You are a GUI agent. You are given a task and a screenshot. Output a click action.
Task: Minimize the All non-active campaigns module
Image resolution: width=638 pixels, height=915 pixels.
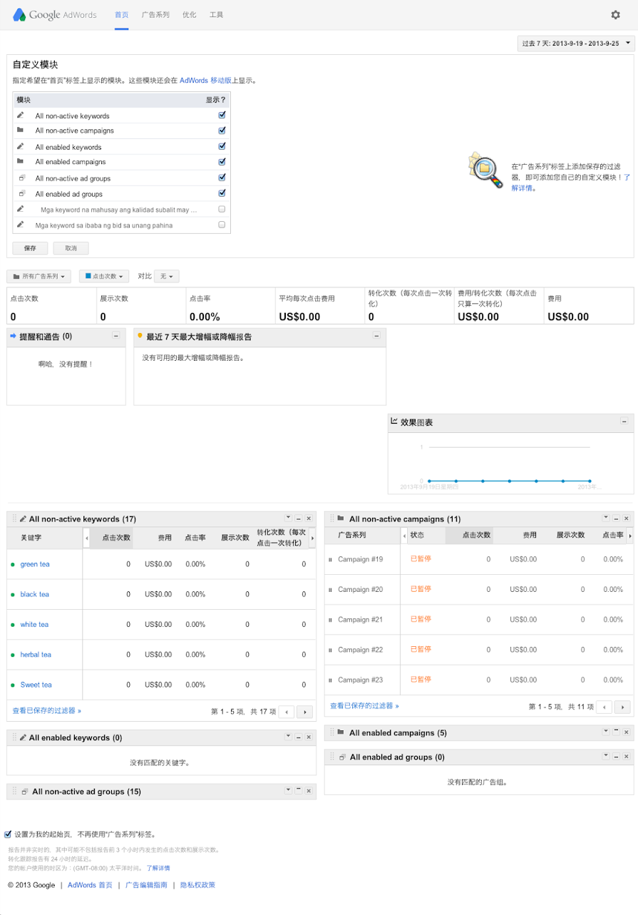click(616, 518)
